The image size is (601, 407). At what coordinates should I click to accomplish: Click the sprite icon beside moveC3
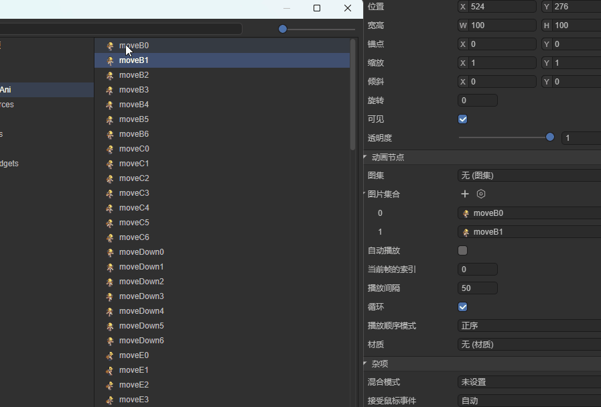(x=110, y=193)
